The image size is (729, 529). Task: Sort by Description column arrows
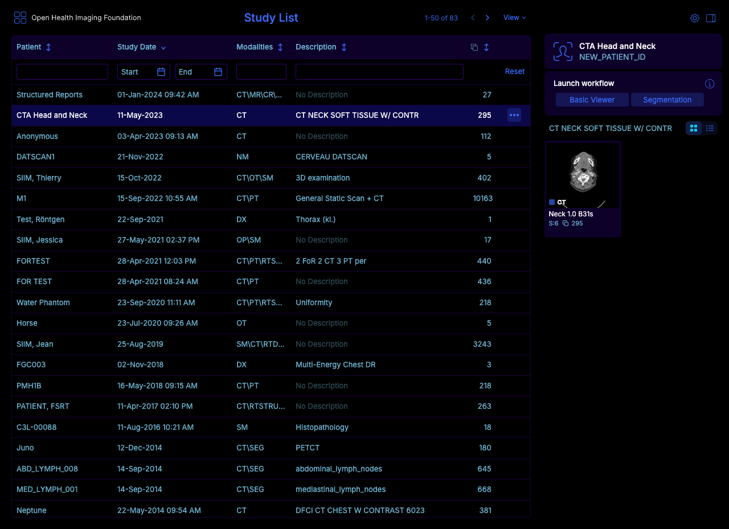pos(344,47)
